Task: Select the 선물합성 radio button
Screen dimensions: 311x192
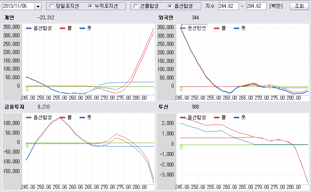Action: [x=136, y=6]
